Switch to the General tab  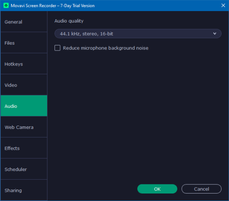click(24, 22)
